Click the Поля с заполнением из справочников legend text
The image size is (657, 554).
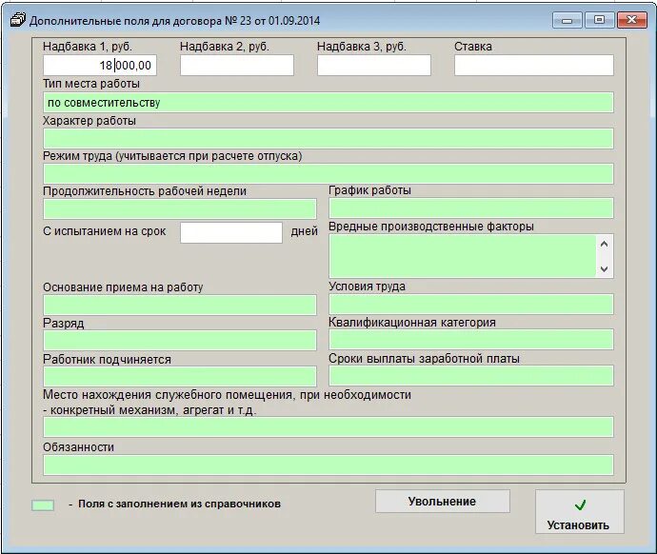(x=179, y=504)
